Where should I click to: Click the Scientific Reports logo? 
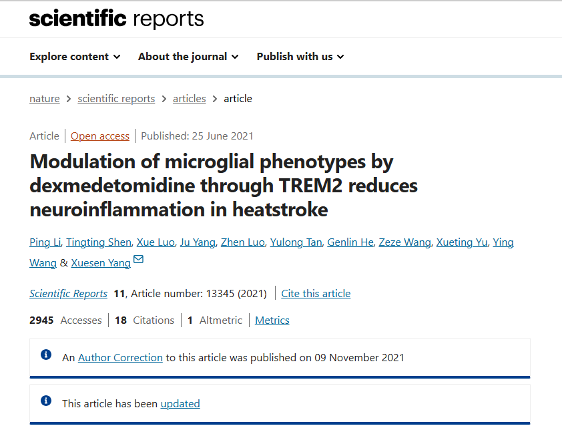click(x=117, y=19)
